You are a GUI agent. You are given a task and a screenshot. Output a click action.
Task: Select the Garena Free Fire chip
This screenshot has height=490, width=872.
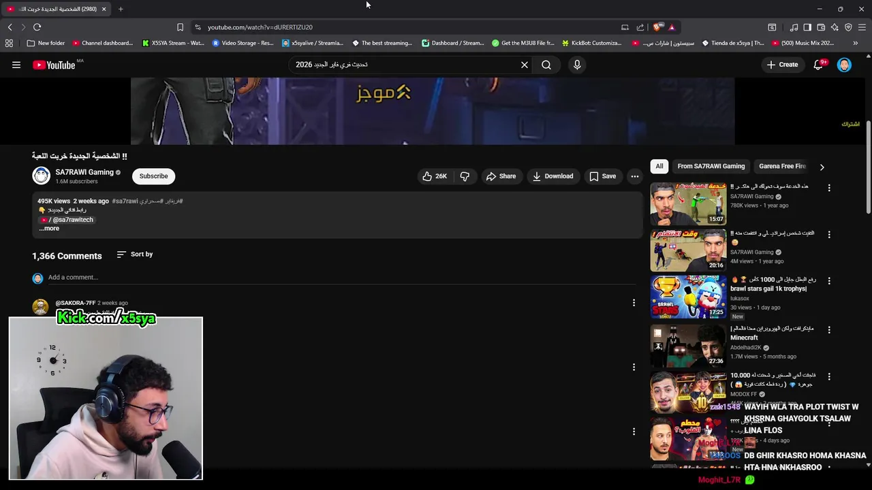point(782,166)
